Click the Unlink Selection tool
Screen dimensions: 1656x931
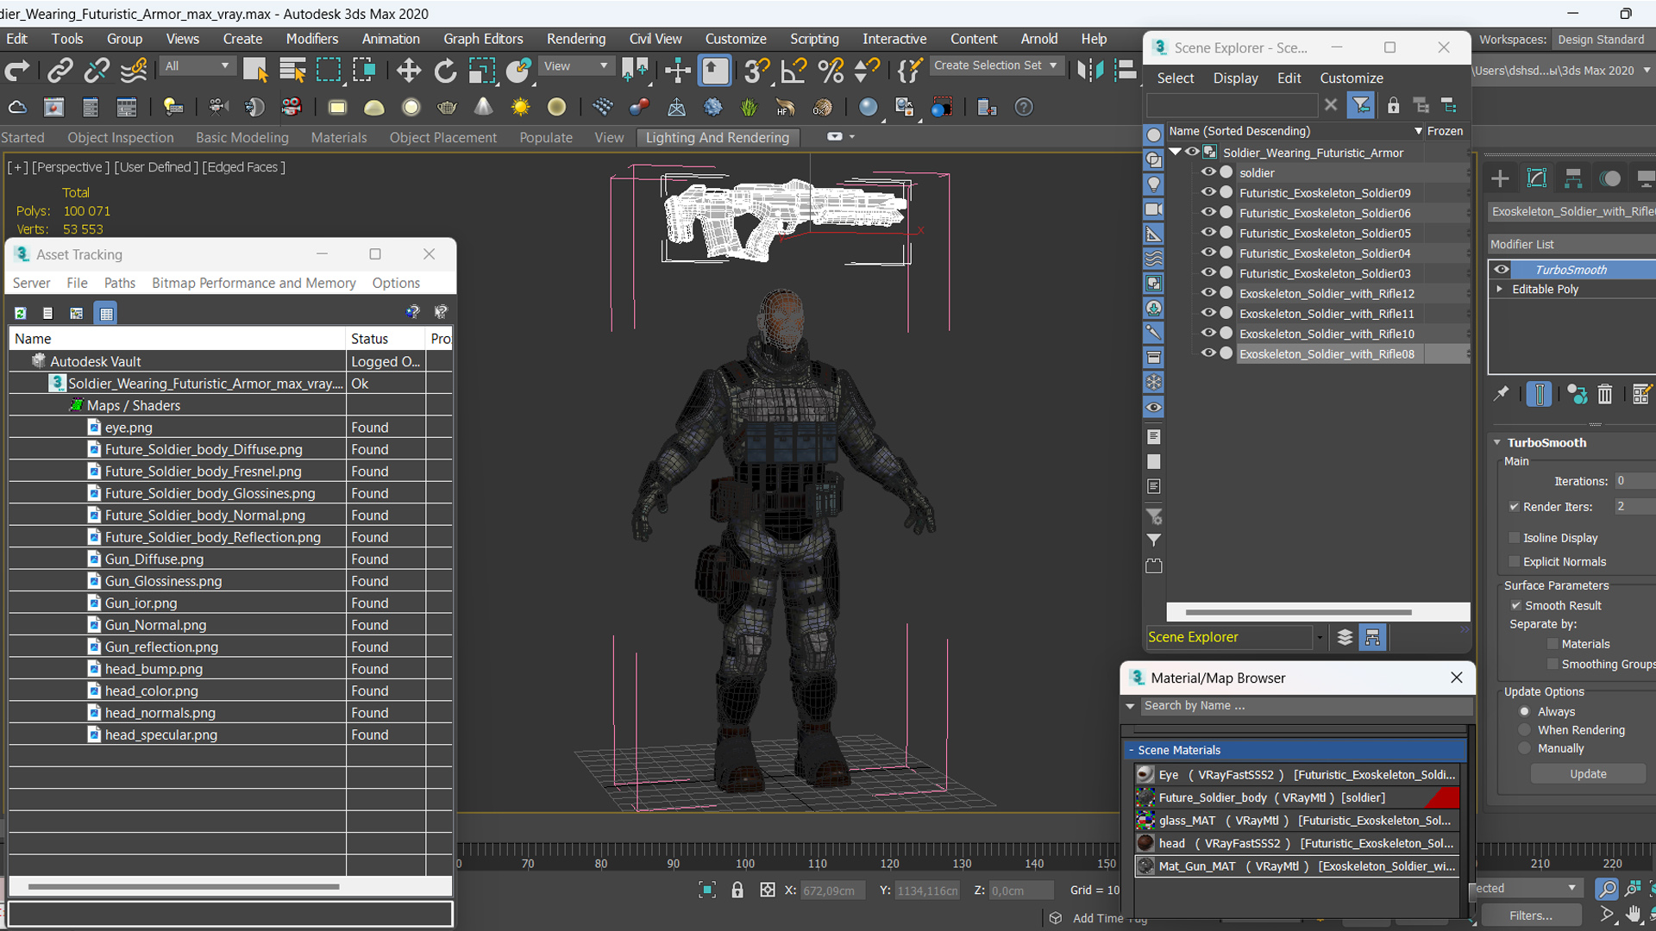pyautogui.click(x=97, y=70)
